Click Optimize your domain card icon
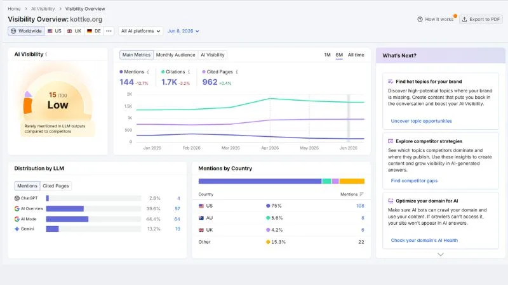The height and width of the screenshot is (285, 508). (x=391, y=201)
